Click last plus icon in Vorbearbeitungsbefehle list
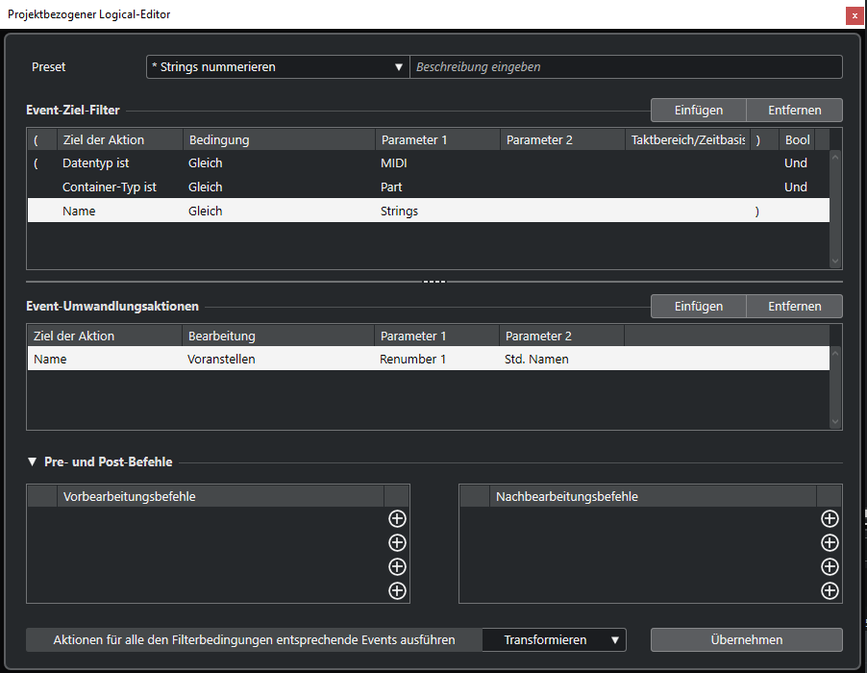Viewport: 867px width, 673px height. [x=397, y=590]
